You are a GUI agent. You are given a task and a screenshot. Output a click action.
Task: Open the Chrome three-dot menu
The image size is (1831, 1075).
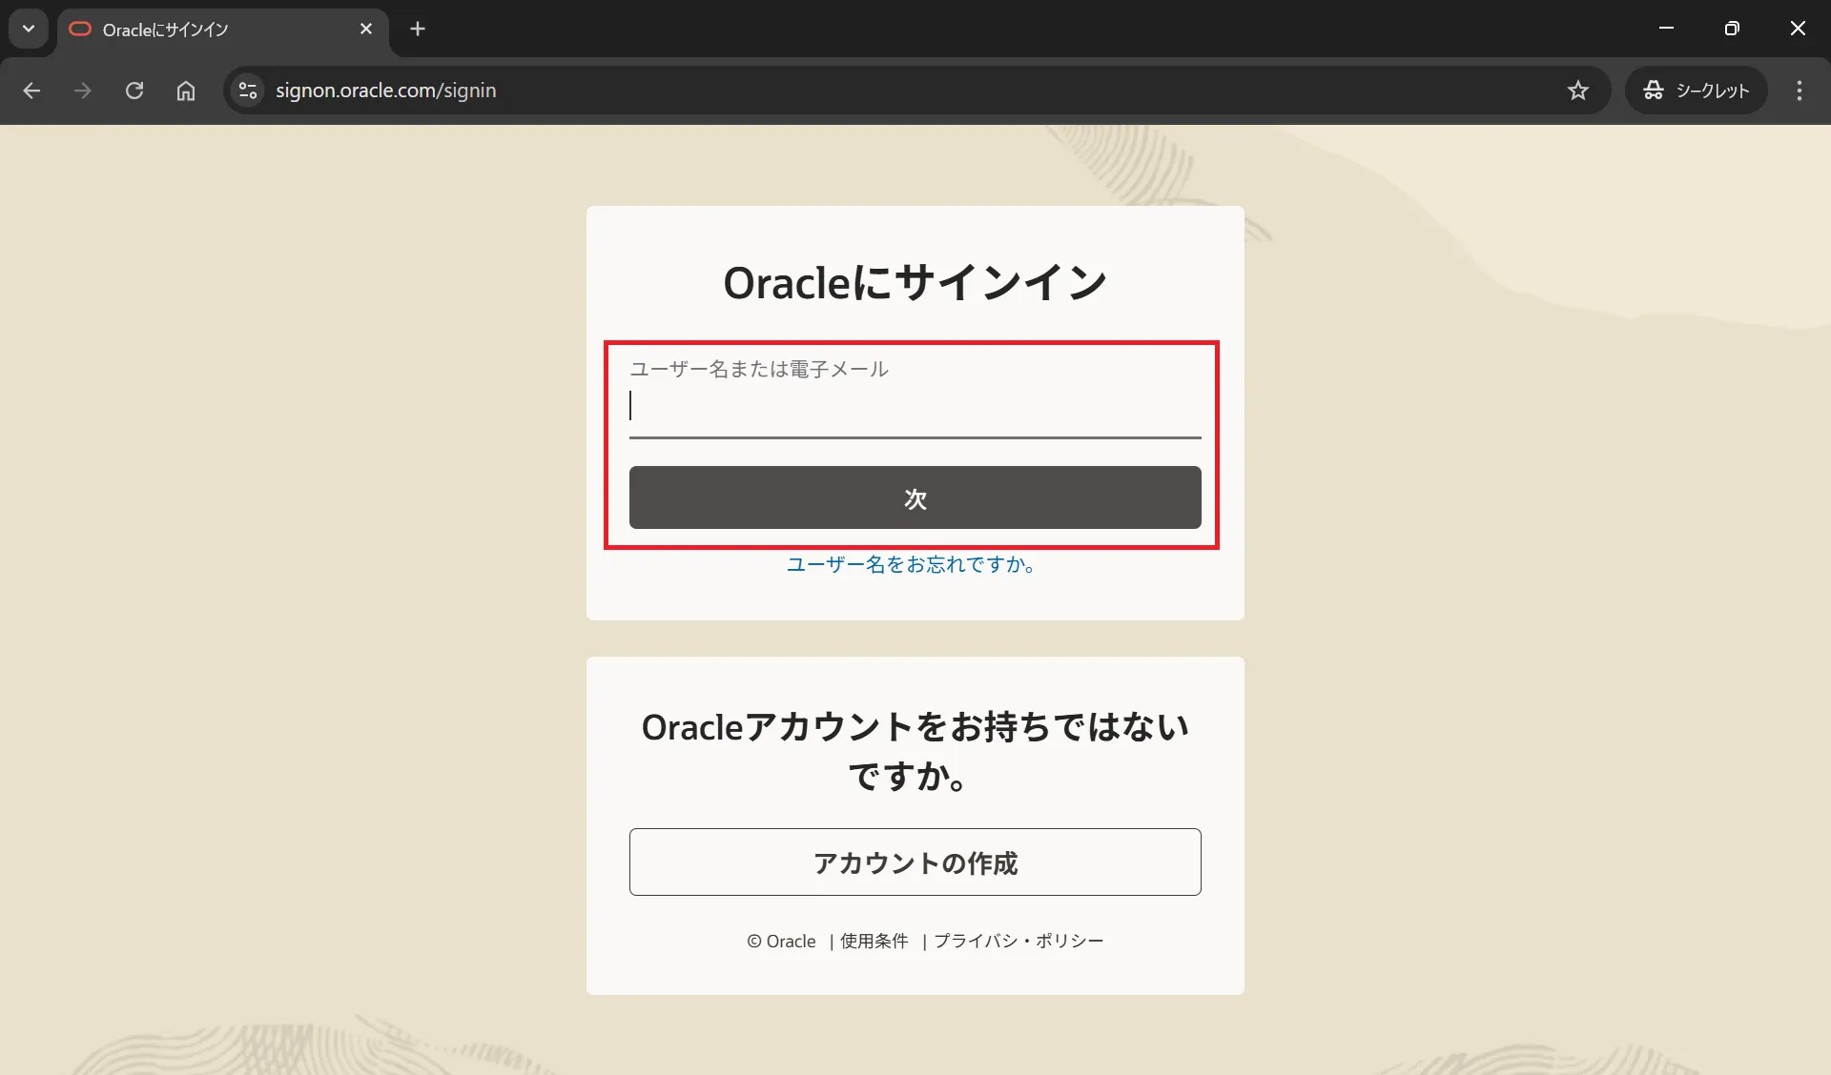[1800, 91]
